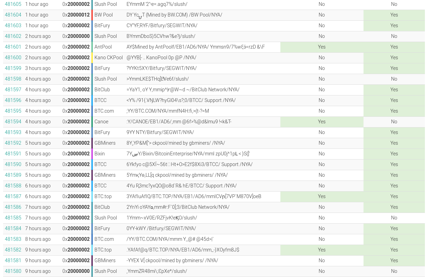Click the Slush Pool name in row 481602
The width and height of the screenshot is (428, 277).
click(x=106, y=36)
